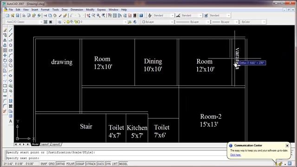Select the Polyline draw tool
The height and width of the screenshot is (167, 297).
pos(11,40)
